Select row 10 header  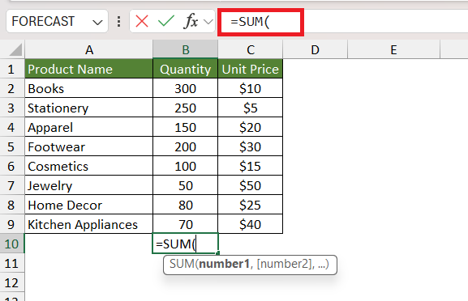[11, 244]
